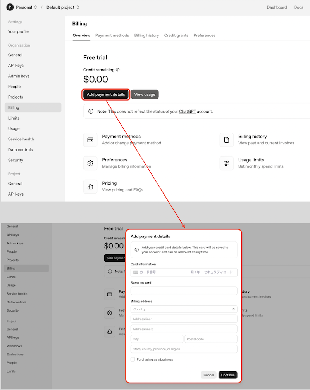Image resolution: width=310 pixels, height=390 pixels.
Task: Click the Personal organization avatar icon
Action: point(10,7)
